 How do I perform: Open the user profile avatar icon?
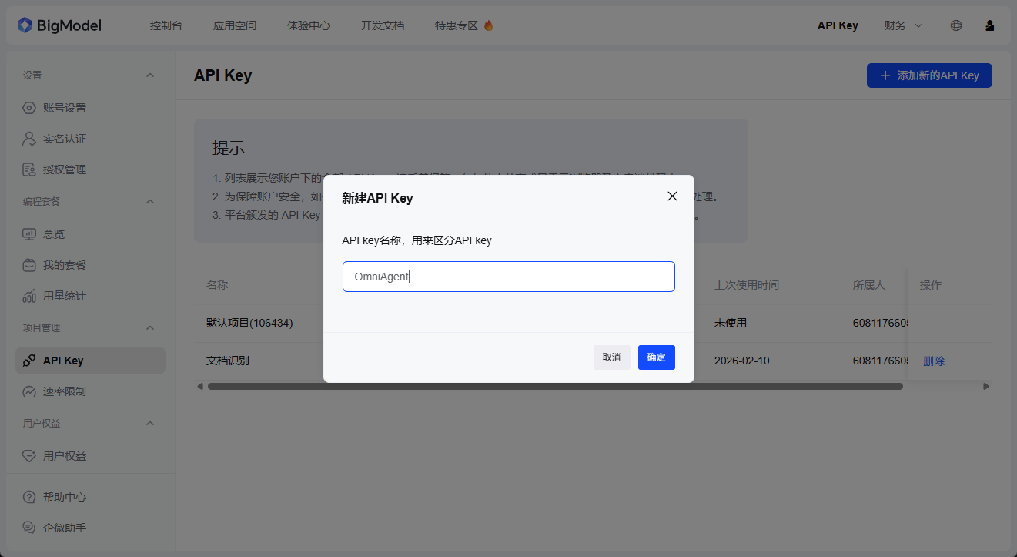(990, 25)
